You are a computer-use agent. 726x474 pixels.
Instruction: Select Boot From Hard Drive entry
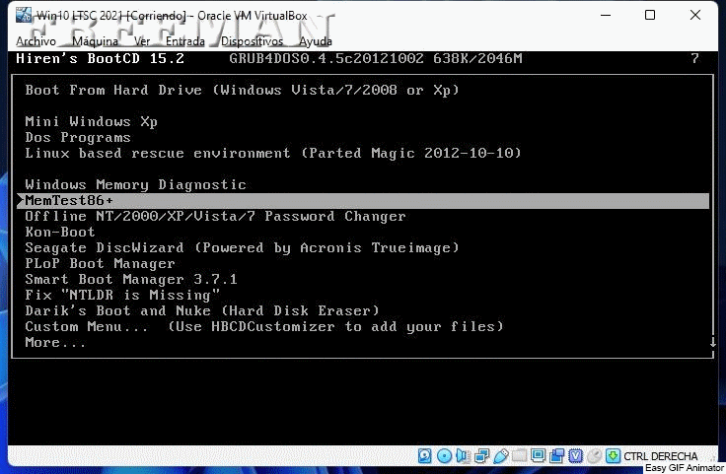pos(242,90)
